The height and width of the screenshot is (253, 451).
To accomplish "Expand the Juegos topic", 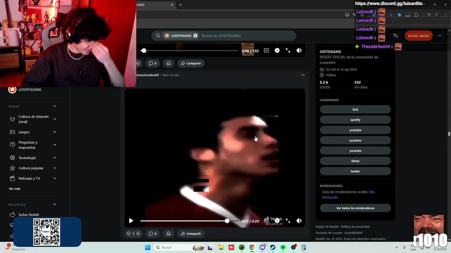I will [55, 132].
